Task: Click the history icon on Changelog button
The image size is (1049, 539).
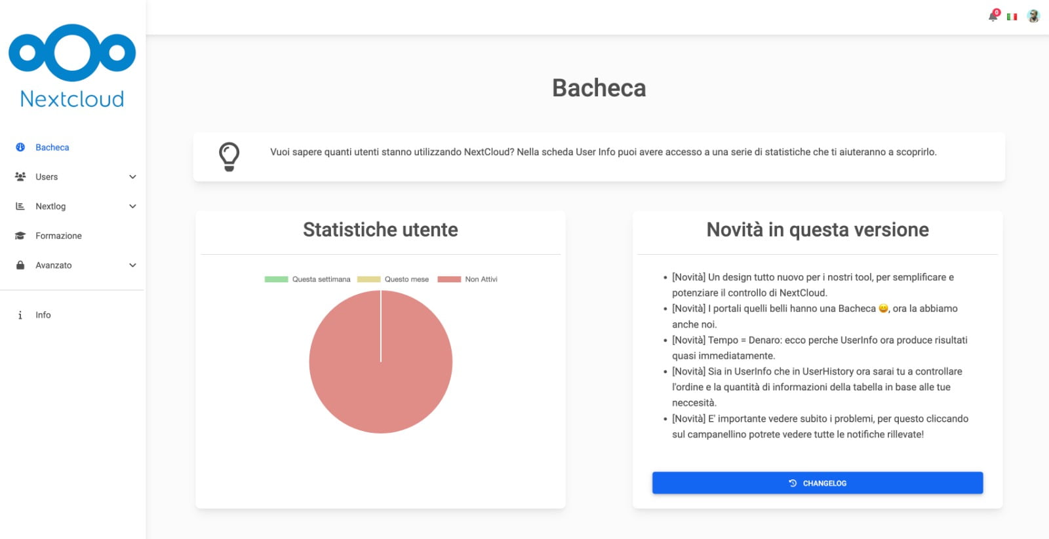Action: [x=793, y=483]
